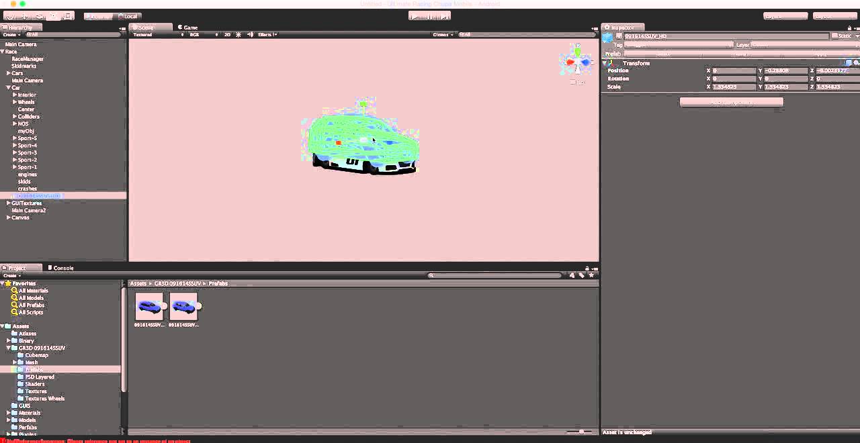Select myObj in the Hierarchy
Screen dimensions: 860x443
point(26,132)
